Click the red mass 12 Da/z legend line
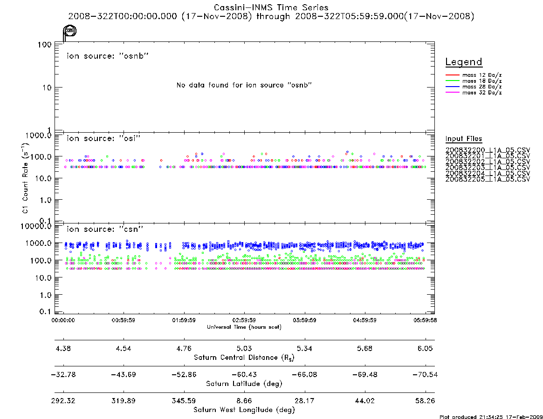543x419 pixels. [x=452, y=75]
